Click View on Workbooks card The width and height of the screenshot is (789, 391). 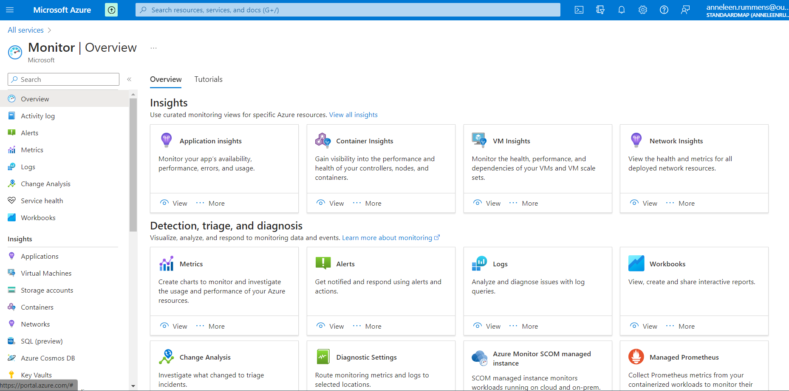[x=644, y=326]
